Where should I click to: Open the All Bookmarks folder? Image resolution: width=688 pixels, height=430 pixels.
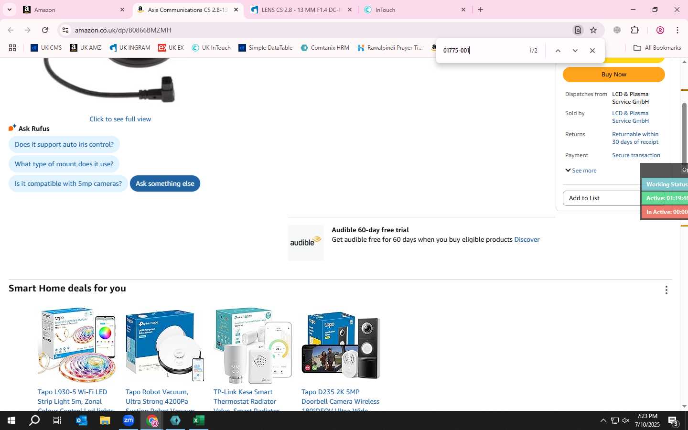[657, 48]
